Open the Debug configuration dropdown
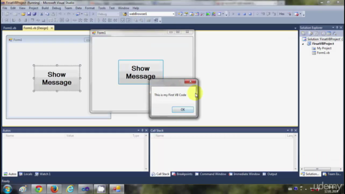 coord(118,14)
